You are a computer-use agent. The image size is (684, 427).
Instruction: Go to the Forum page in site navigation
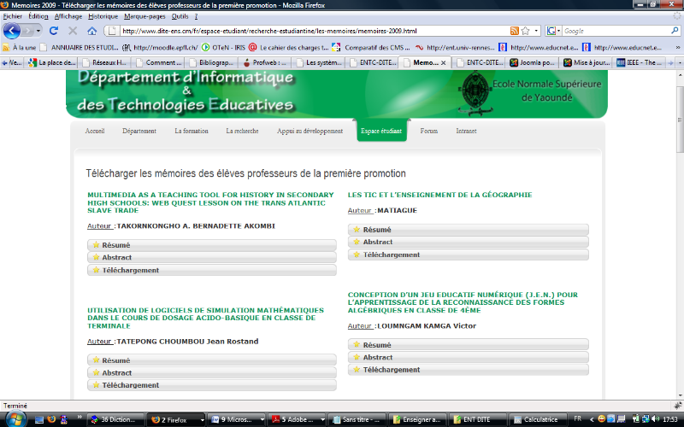tap(428, 132)
